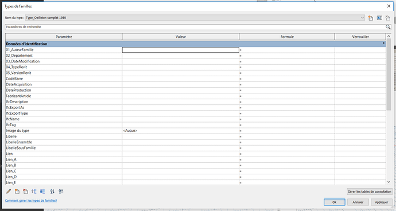
Task: Click the rename type icon
Action: coord(379,18)
